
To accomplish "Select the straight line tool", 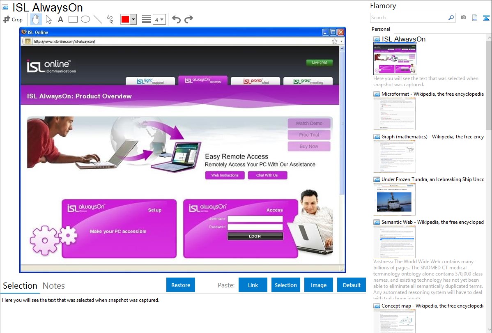I will click(98, 19).
